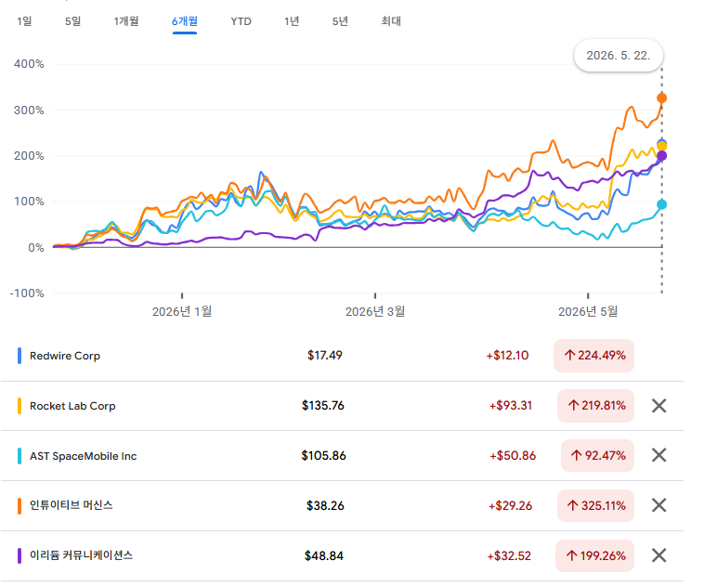Click the 199.26% gain badge
The image size is (704, 587).
pos(594,556)
